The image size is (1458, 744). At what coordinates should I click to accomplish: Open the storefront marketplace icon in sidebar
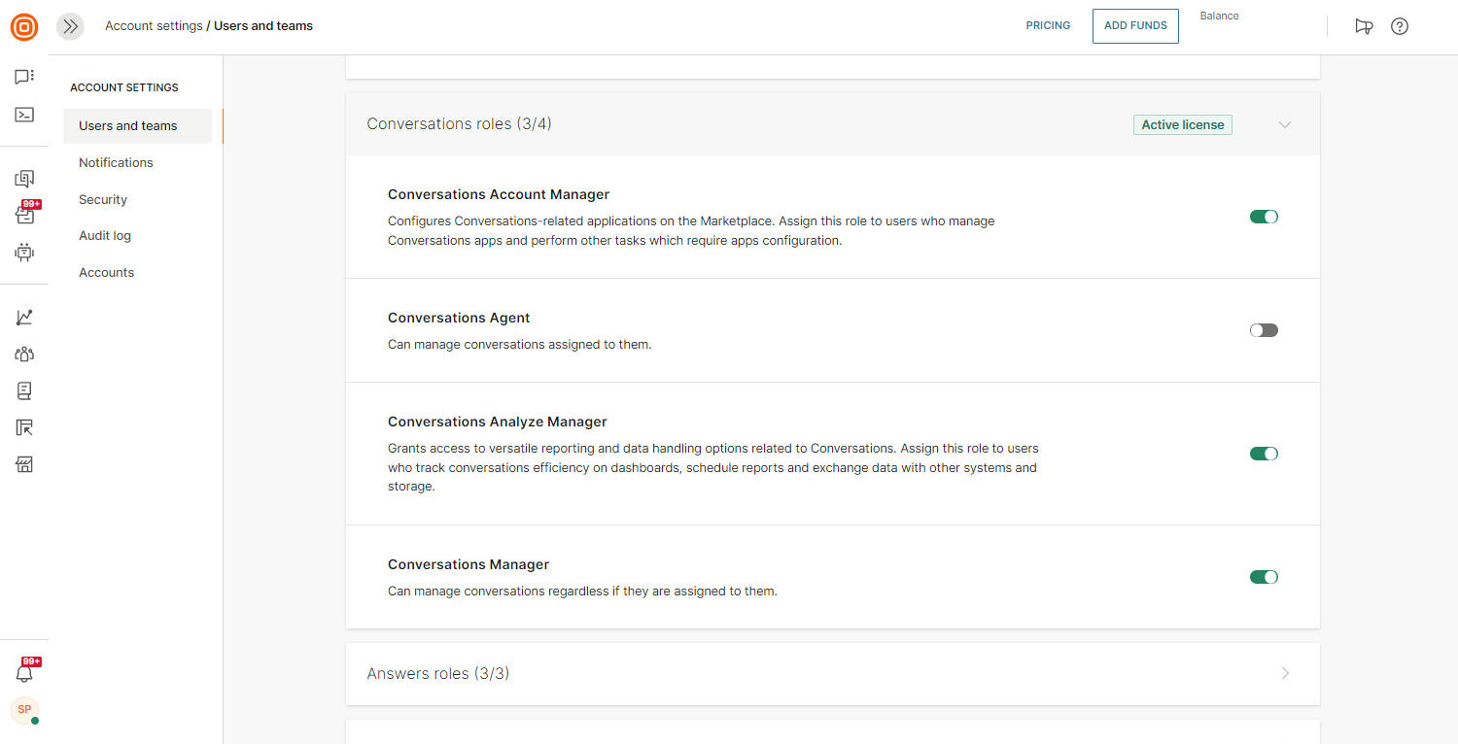coord(24,464)
